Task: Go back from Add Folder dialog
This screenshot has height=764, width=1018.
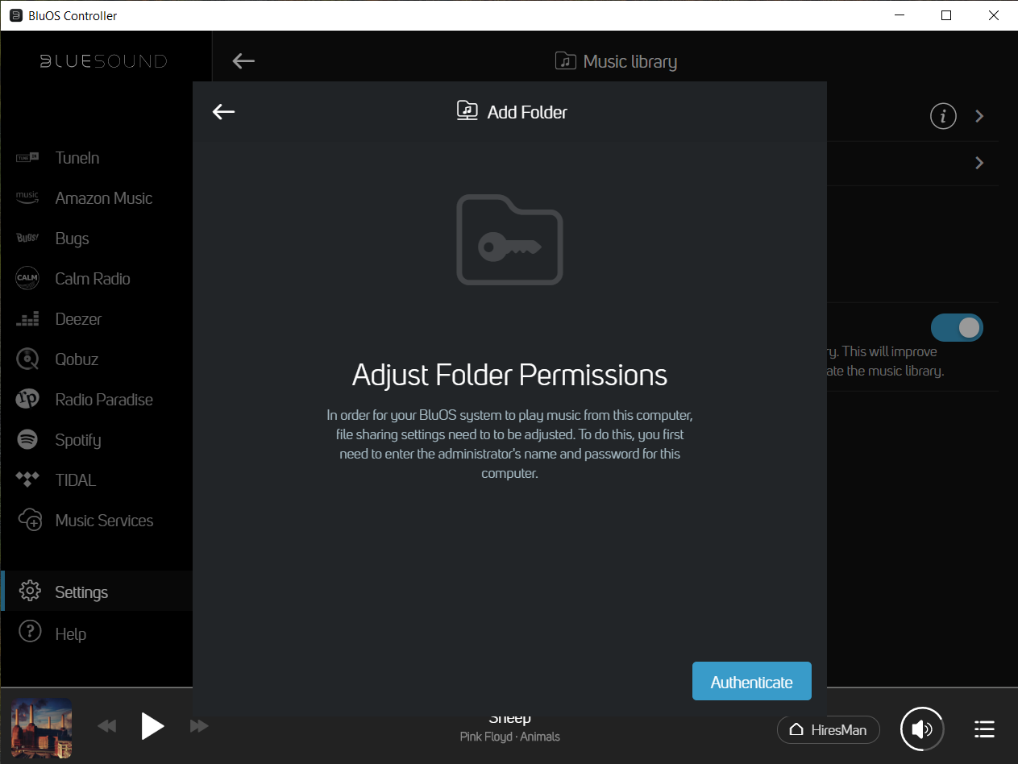Action: [x=223, y=112]
